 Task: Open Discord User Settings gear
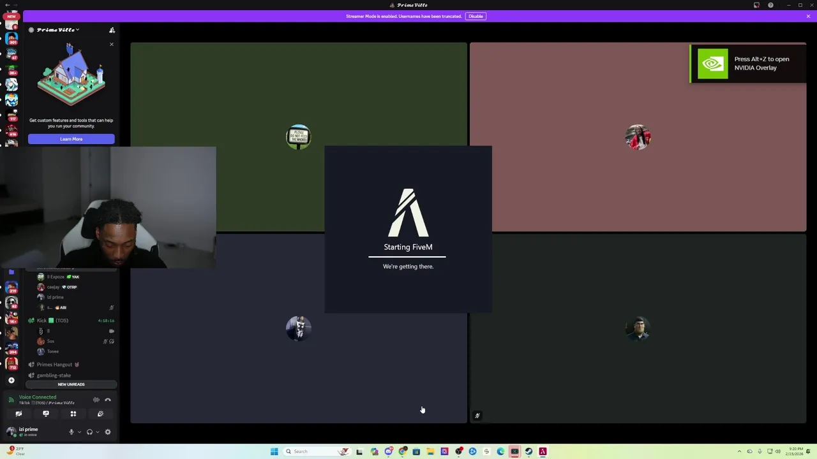[x=108, y=432]
